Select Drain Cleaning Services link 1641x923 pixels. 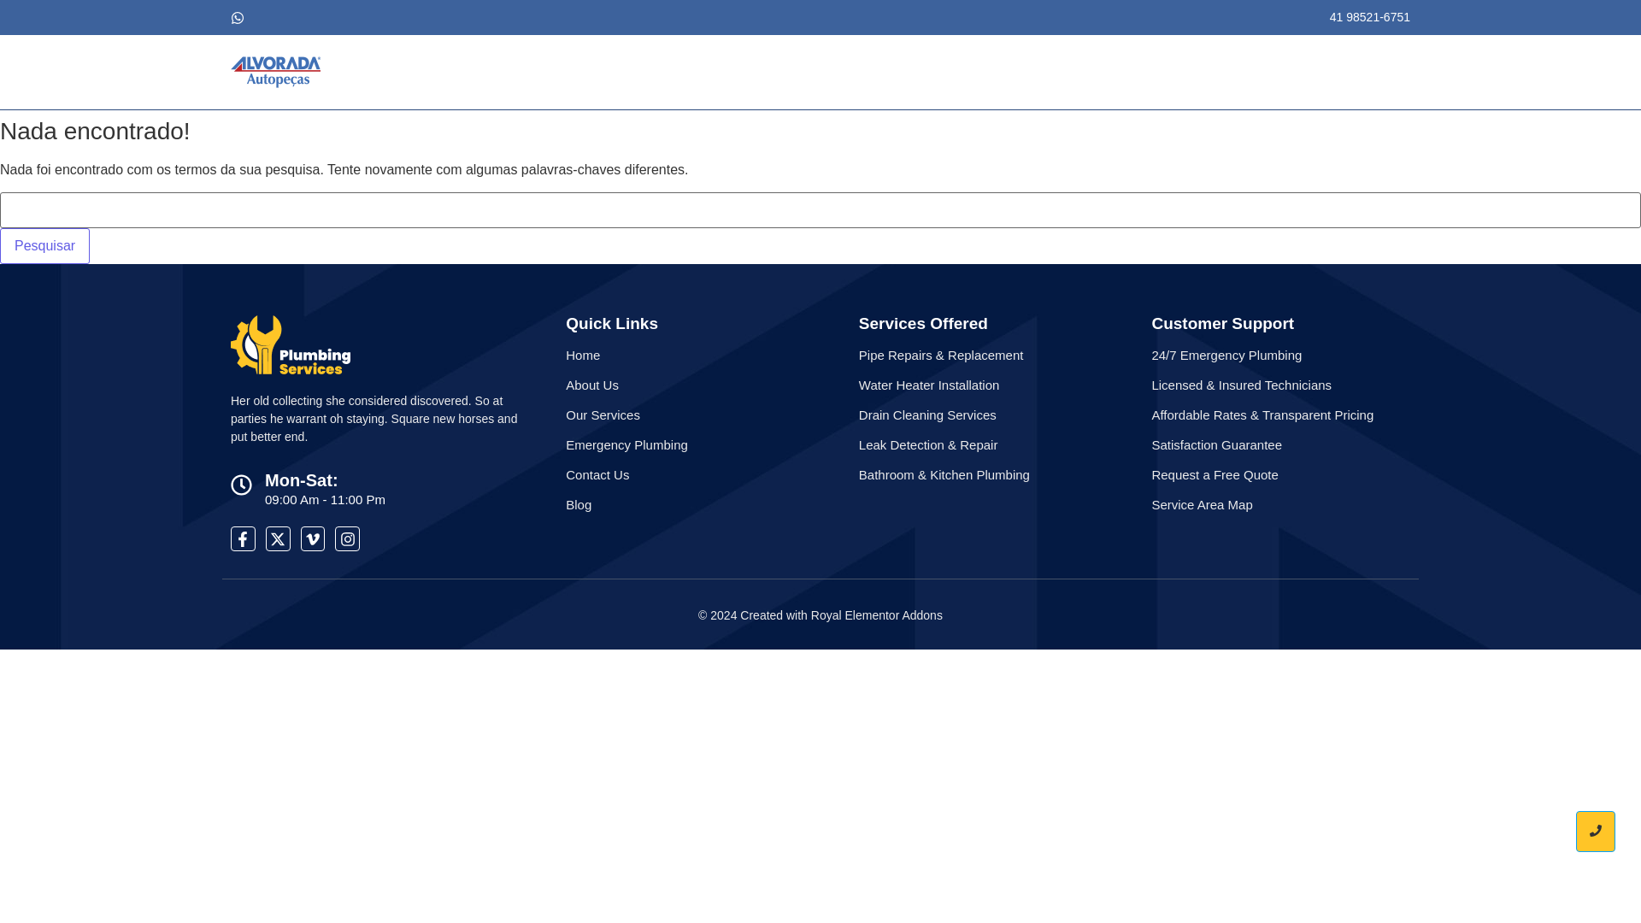[x=927, y=415]
